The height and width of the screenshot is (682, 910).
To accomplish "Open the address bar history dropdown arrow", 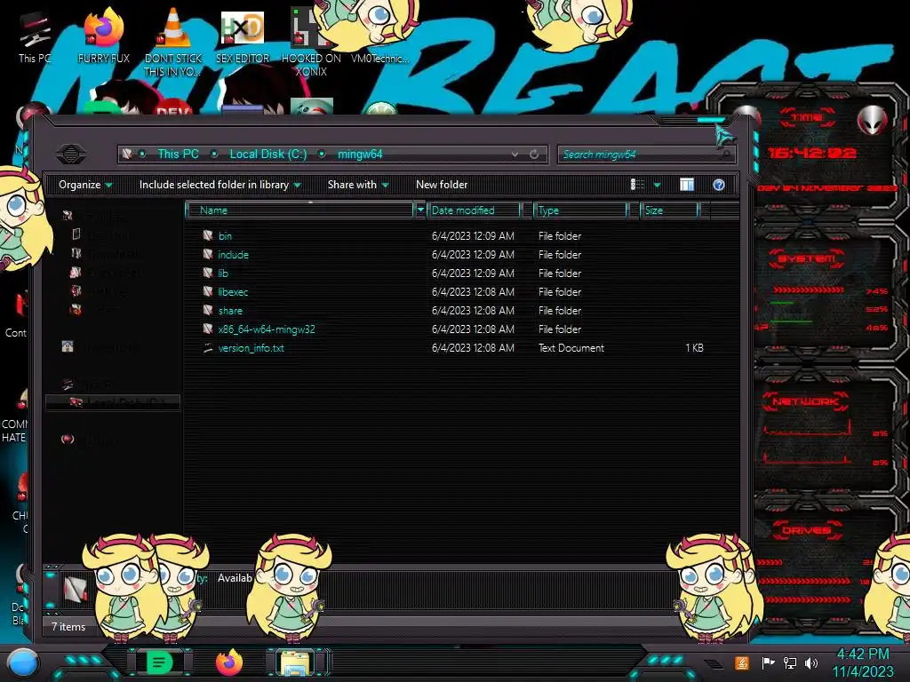I will pyautogui.click(x=515, y=155).
